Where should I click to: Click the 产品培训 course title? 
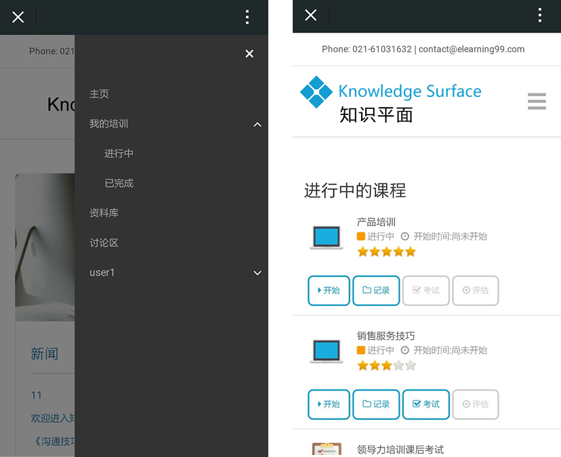pyautogui.click(x=376, y=222)
